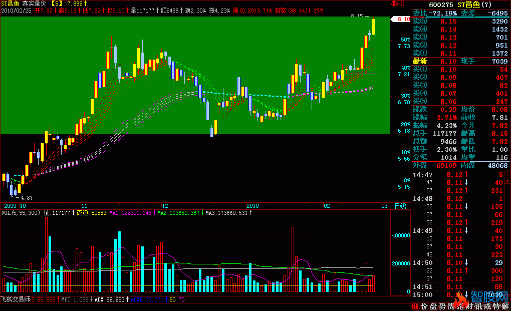
Task: Select the 盘 tab at bottom right
Action: [433, 306]
